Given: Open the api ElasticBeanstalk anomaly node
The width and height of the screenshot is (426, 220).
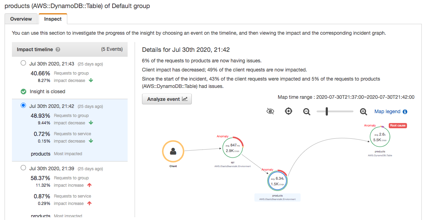Looking at the screenshot, I should (232, 148).
